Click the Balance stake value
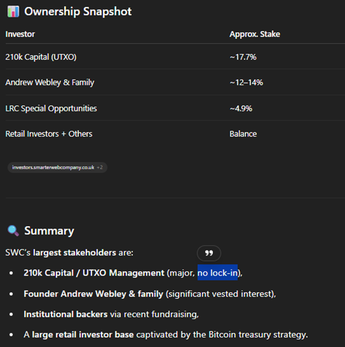The image size is (345, 347). (243, 134)
